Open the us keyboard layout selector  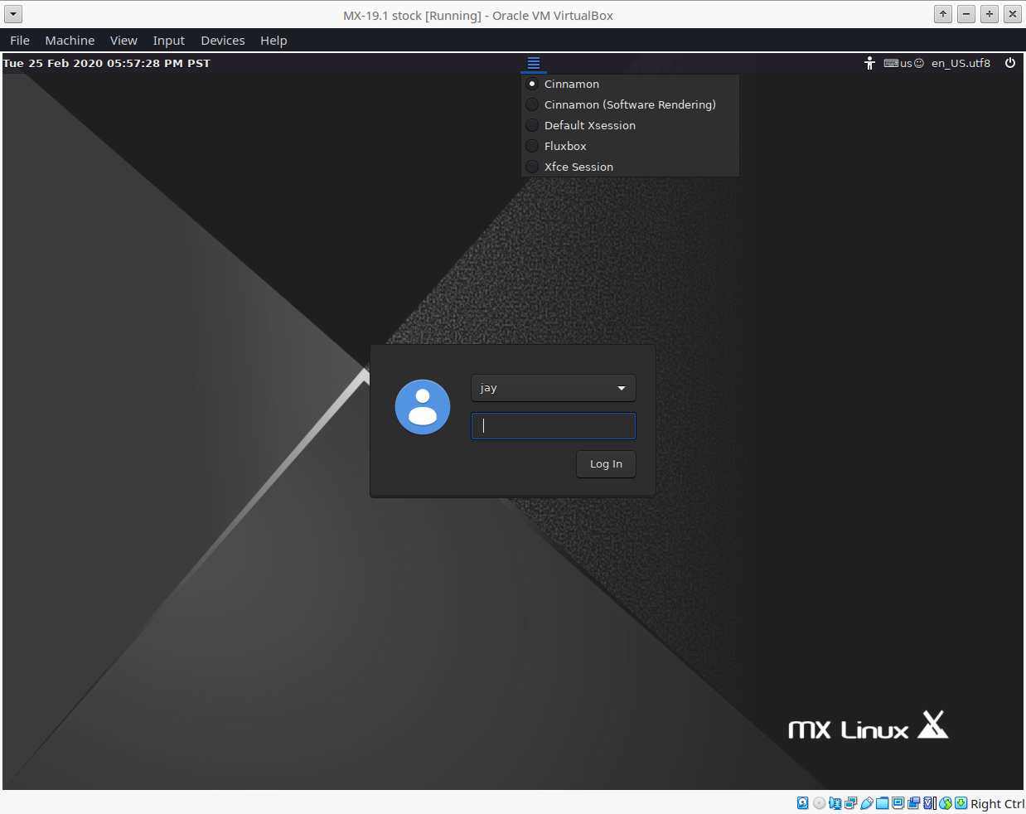(x=903, y=63)
